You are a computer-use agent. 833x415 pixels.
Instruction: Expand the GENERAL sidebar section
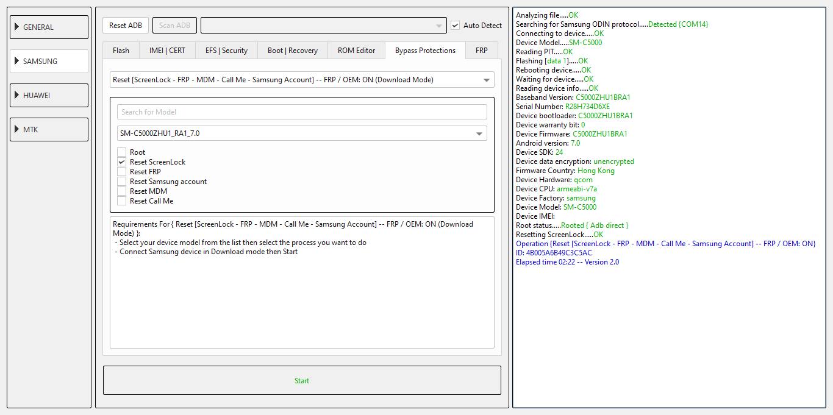coord(49,27)
